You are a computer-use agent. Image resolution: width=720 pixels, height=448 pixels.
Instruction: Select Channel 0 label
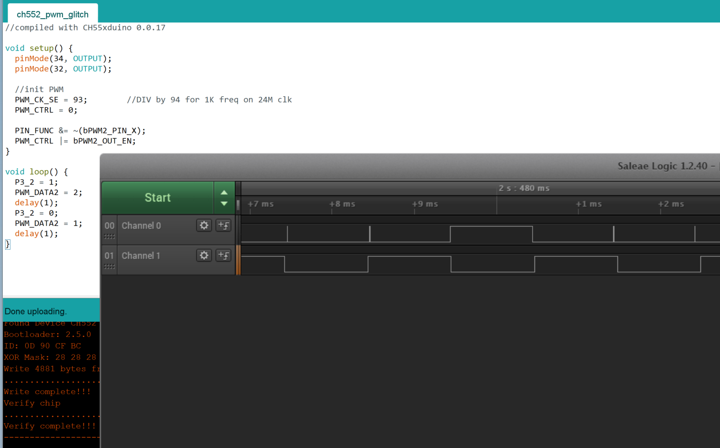141,225
